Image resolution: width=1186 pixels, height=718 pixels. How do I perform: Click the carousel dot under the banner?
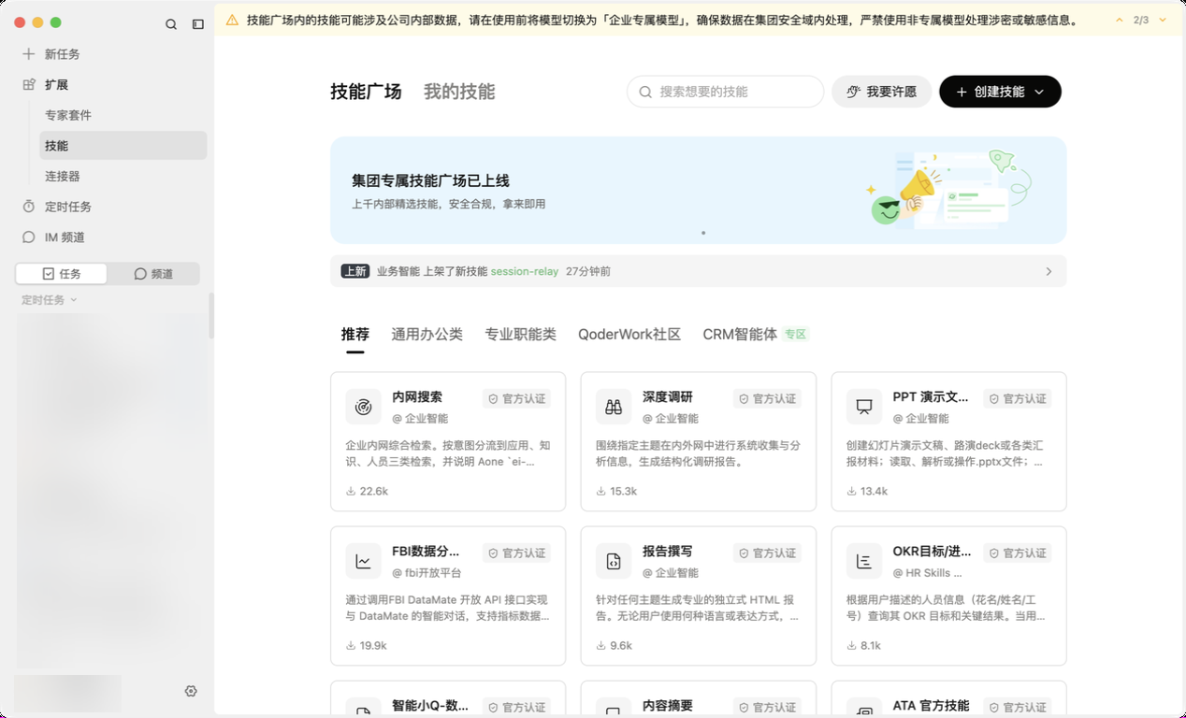pos(703,233)
